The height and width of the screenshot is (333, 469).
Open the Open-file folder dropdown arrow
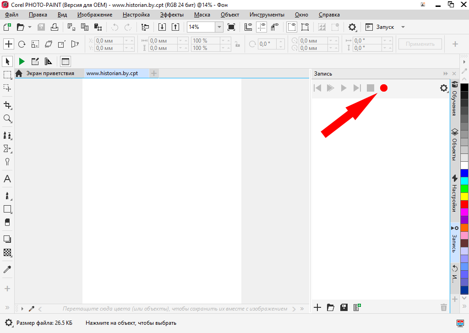[x=30, y=27]
